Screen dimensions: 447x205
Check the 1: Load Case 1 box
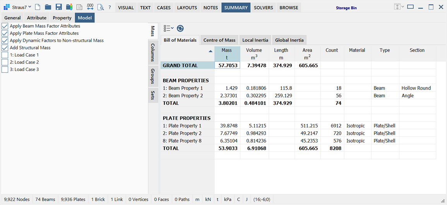(x=5, y=55)
